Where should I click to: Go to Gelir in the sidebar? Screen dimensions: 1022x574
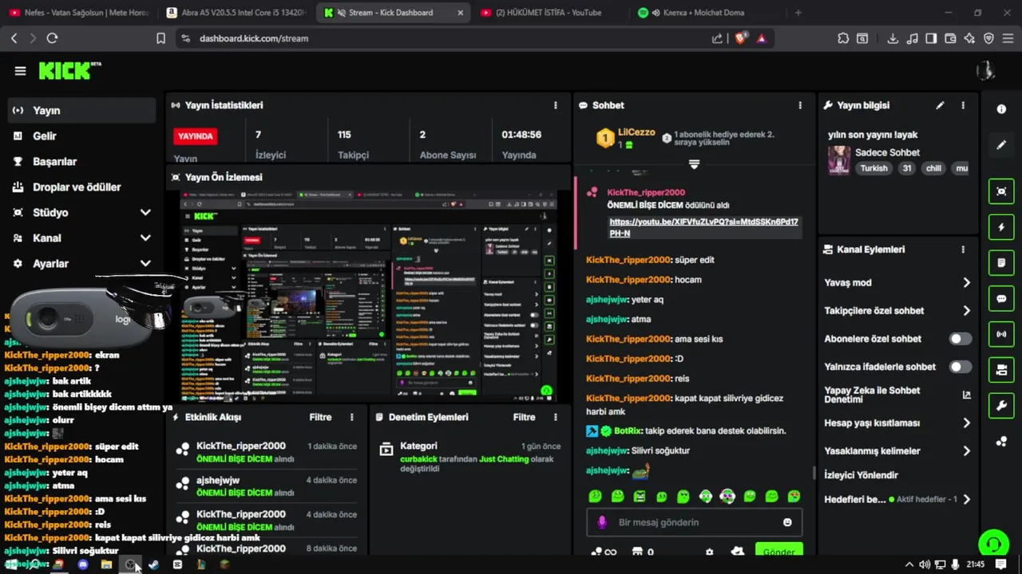(x=81, y=136)
